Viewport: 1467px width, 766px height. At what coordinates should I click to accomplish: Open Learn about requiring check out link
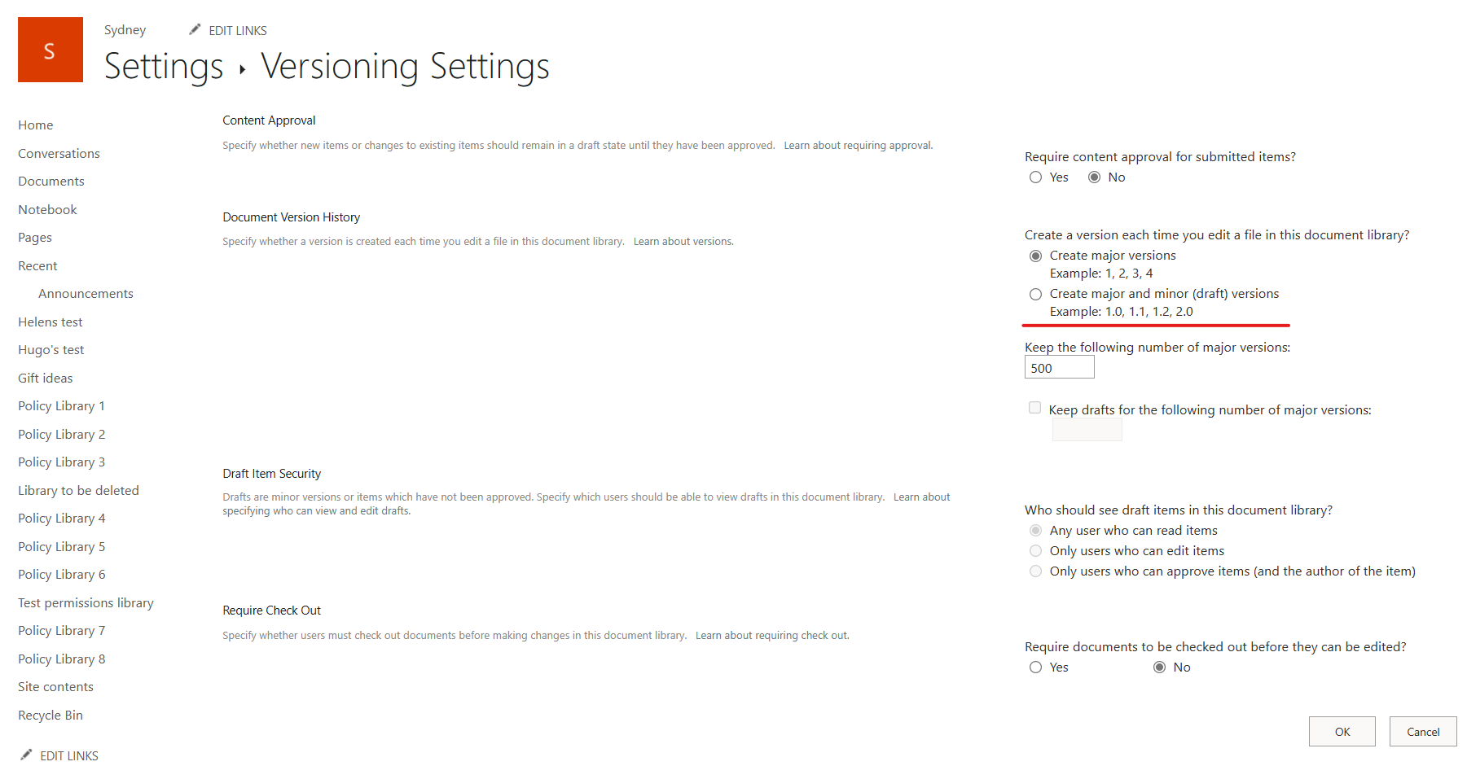[771, 635]
